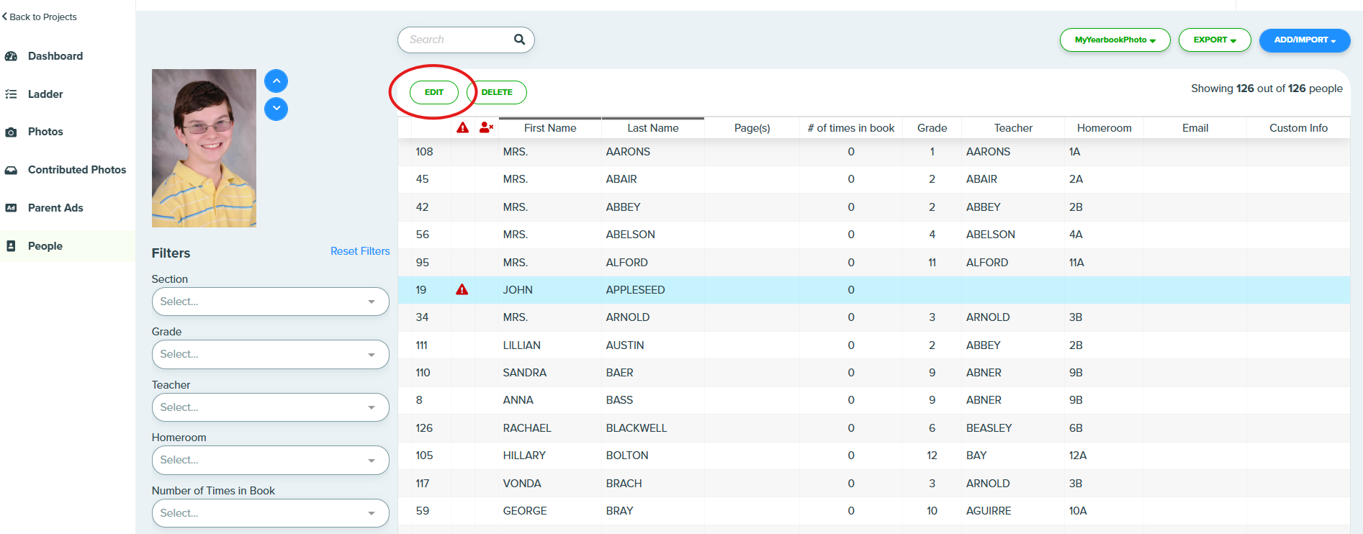Sort by Last Name column
Screen dimensions: 1363x534
652,128
